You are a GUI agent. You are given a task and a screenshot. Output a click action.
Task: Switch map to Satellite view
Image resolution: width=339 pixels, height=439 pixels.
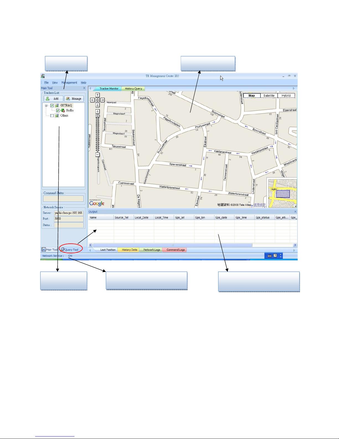[x=269, y=96]
